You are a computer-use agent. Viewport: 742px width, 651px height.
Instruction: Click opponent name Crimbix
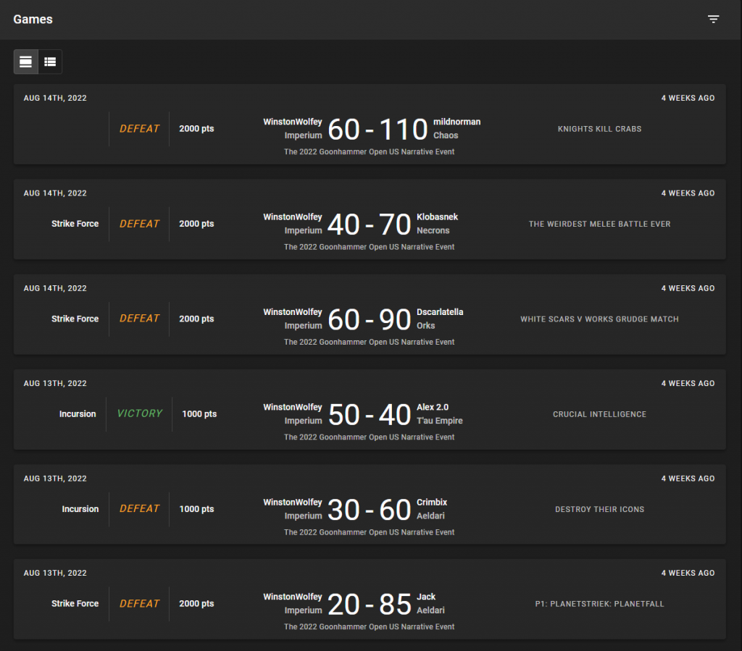pos(432,502)
